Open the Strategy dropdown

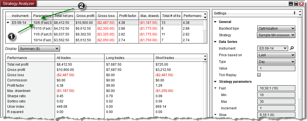(x=276, y=35)
